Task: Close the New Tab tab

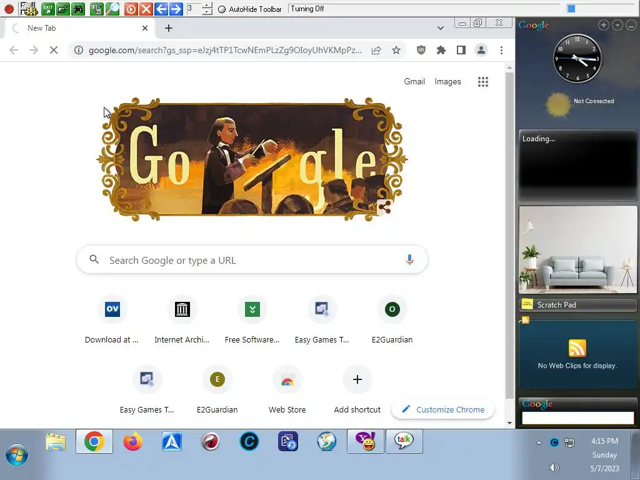Action: (x=145, y=28)
